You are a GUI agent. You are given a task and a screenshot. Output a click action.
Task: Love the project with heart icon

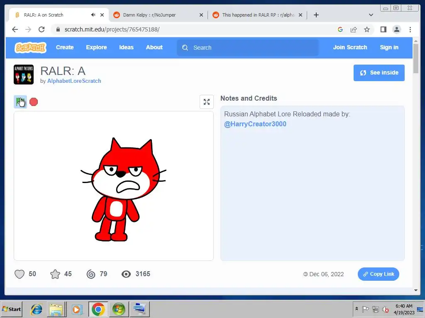click(20, 274)
